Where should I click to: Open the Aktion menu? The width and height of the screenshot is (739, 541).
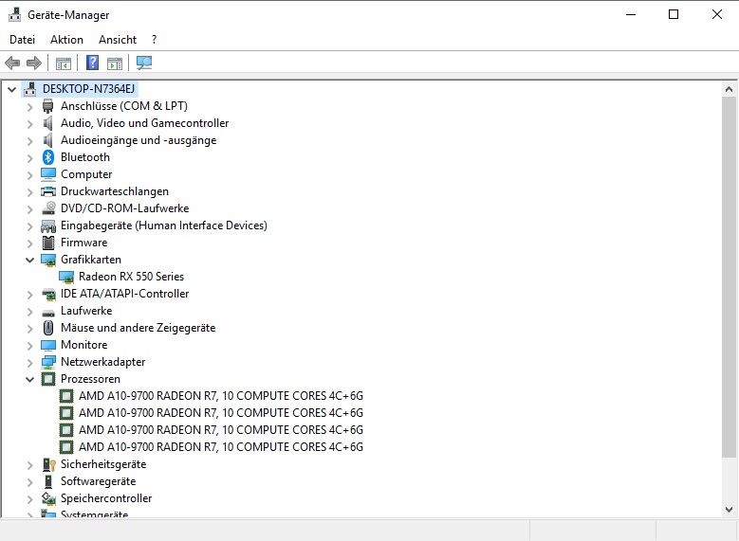tap(67, 40)
